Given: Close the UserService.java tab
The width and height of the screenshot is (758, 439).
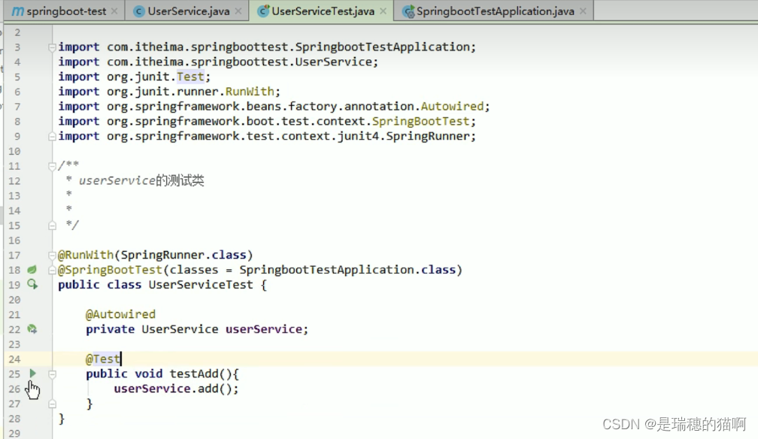Looking at the screenshot, I should point(238,11).
